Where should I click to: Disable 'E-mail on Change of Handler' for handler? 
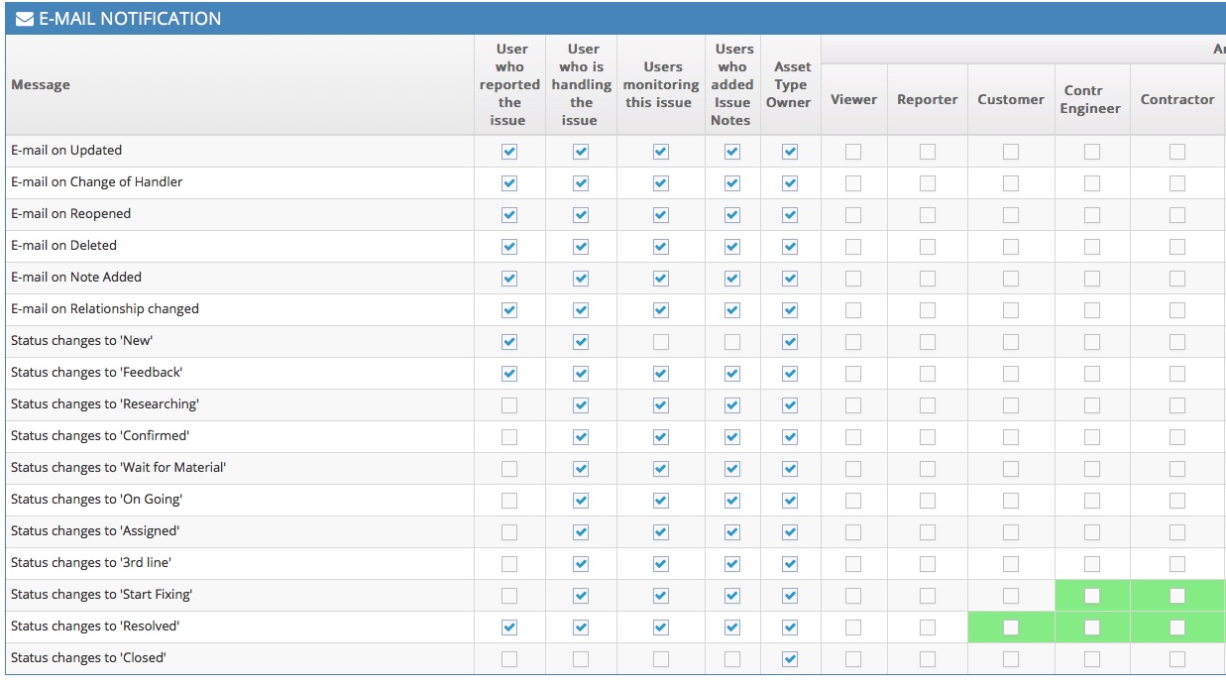(x=581, y=183)
